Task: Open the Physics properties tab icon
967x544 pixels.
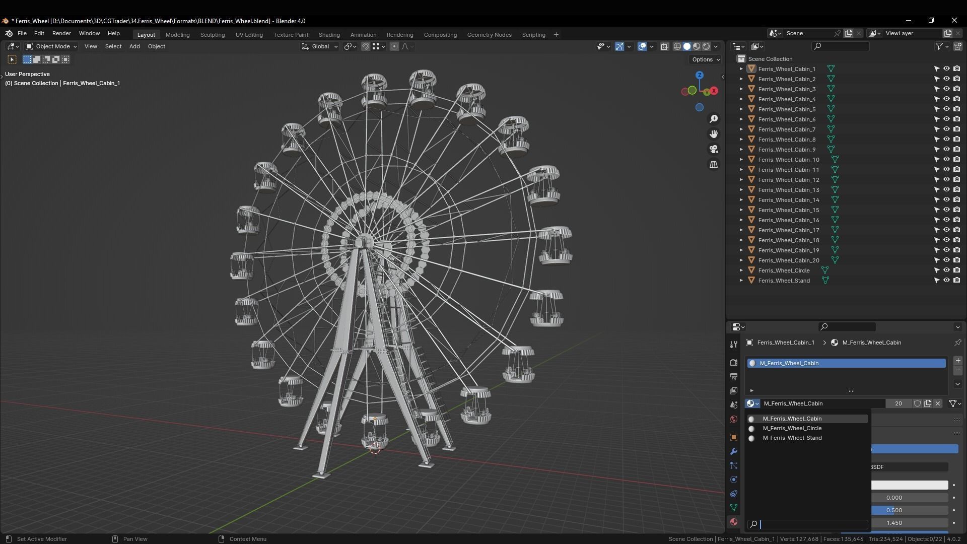Action: point(734,480)
